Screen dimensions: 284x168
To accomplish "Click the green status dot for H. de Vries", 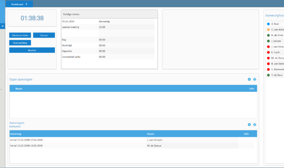I will [269, 36].
